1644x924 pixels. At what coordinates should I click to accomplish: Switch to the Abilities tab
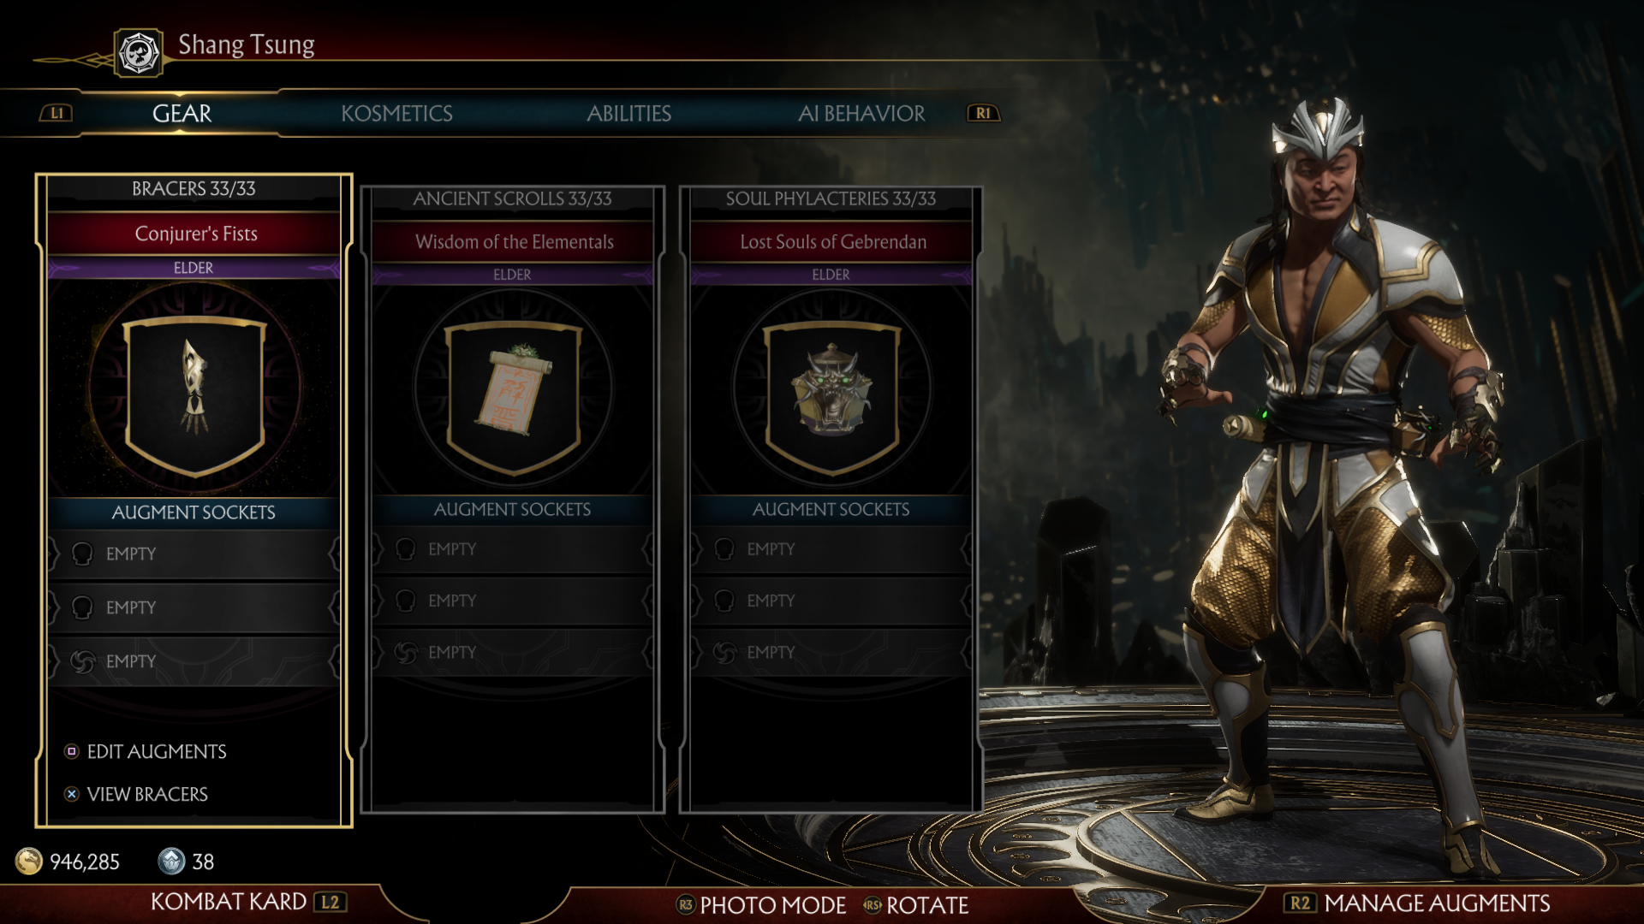click(628, 114)
